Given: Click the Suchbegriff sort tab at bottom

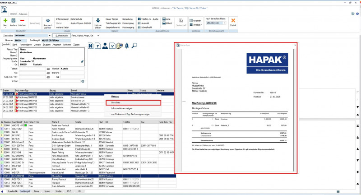Looking at the screenshot, I should [25, 191].
